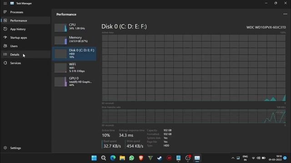Open the green V app on taskbar
This screenshot has width=291, height=163.
[151, 158]
